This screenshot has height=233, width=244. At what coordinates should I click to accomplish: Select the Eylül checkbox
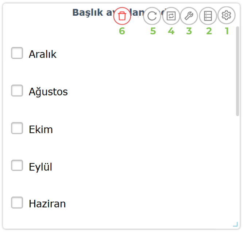17,166
